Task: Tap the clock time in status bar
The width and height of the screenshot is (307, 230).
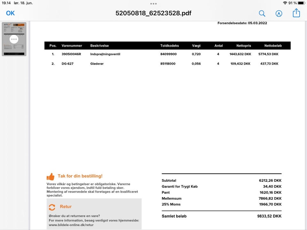Action: [x=6, y=3]
